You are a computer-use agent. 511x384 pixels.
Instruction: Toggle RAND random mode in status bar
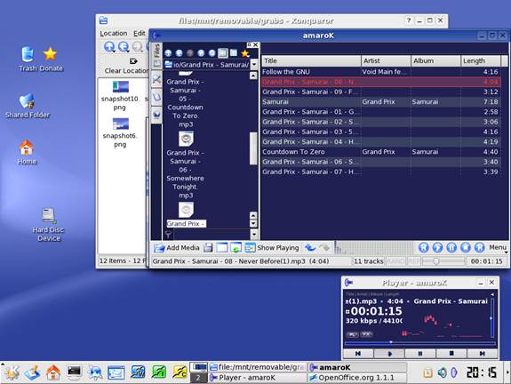395,261
